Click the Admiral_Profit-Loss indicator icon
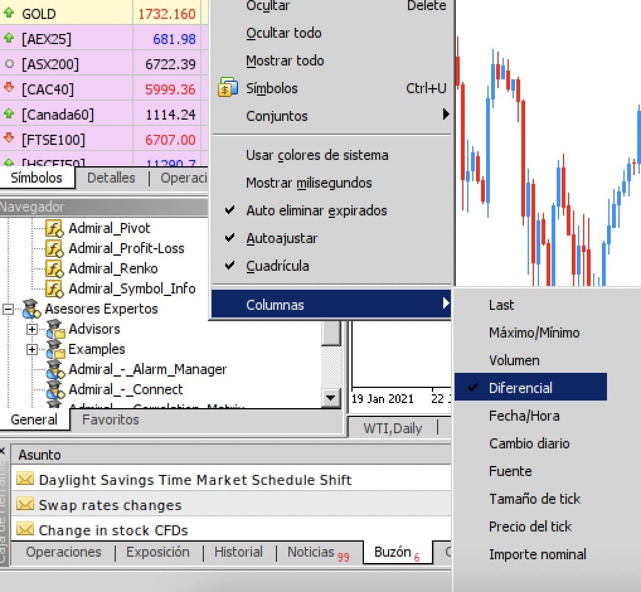This screenshot has width=641, height=592. (54, 248)
